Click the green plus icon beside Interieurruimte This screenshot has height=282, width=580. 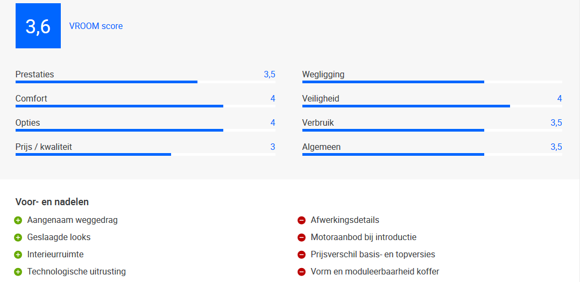[18, 255]
